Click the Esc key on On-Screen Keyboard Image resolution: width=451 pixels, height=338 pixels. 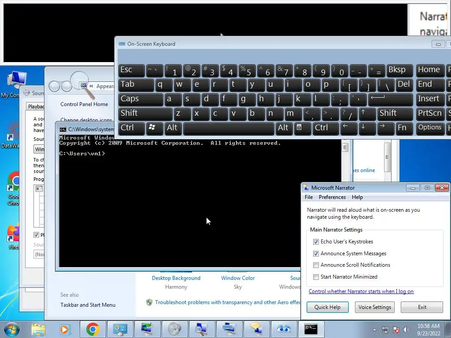[x=131, y=71]
